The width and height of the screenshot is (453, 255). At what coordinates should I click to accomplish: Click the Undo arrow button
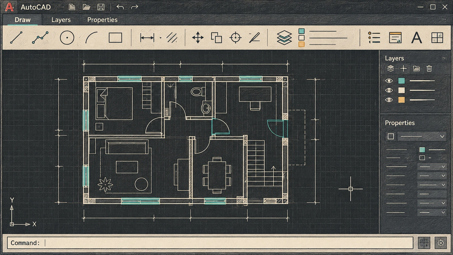120,7
